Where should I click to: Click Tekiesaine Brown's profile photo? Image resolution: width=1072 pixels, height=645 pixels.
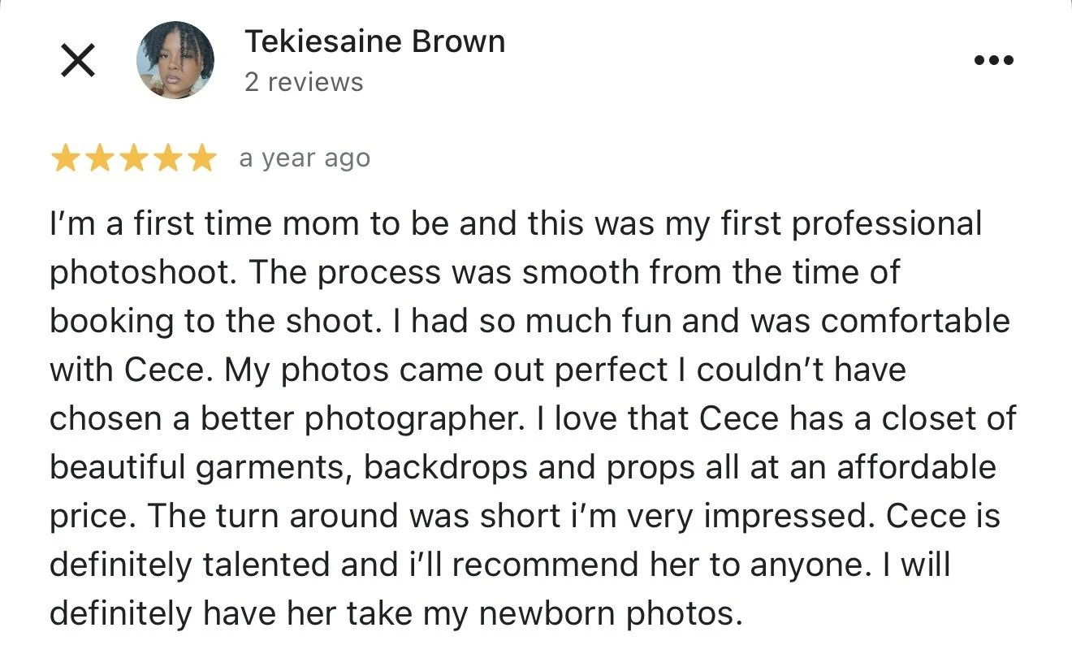pyautogui.click(x=175, y=60)
